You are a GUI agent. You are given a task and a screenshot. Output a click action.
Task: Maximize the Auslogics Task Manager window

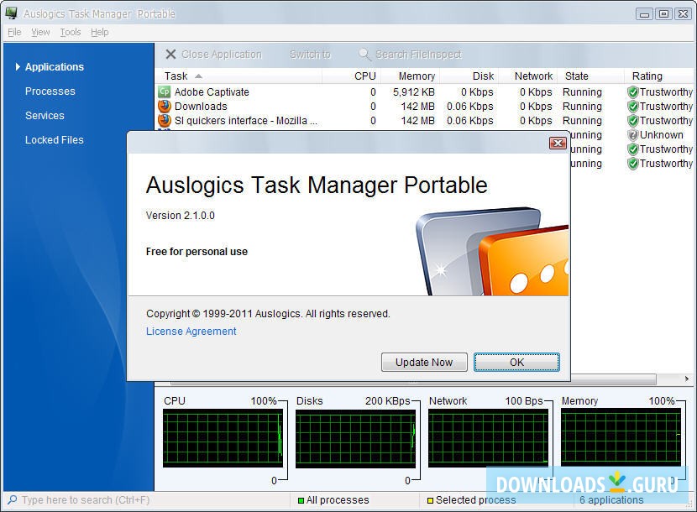click(663, 13)
